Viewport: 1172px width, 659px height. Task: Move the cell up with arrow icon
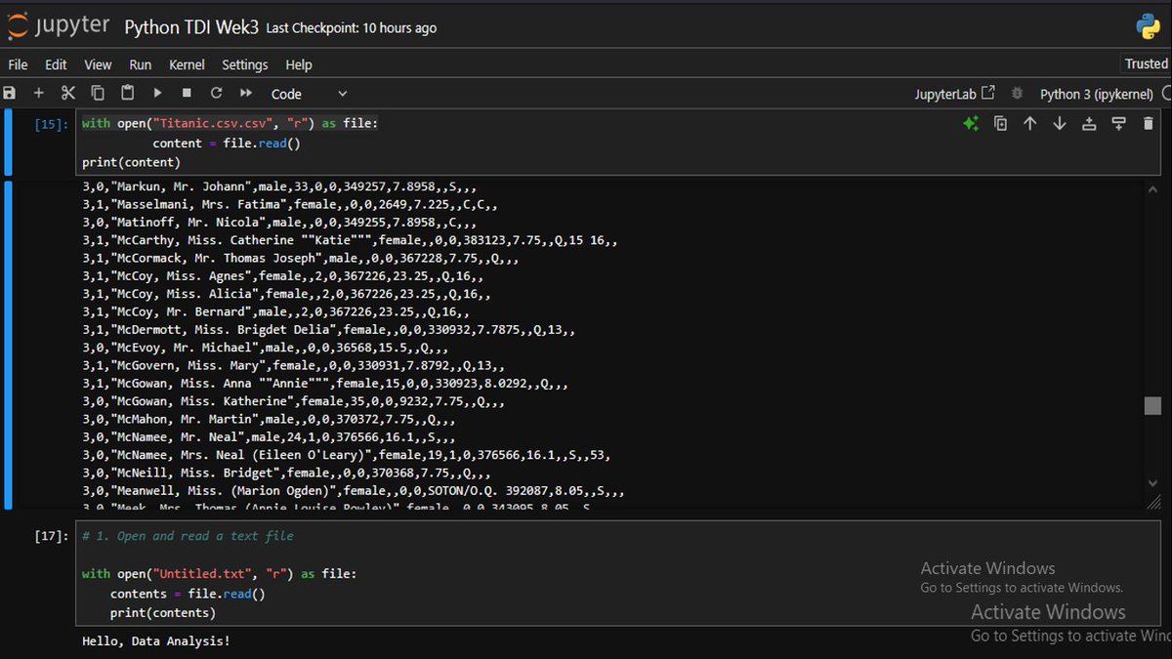coord(1029,124)
